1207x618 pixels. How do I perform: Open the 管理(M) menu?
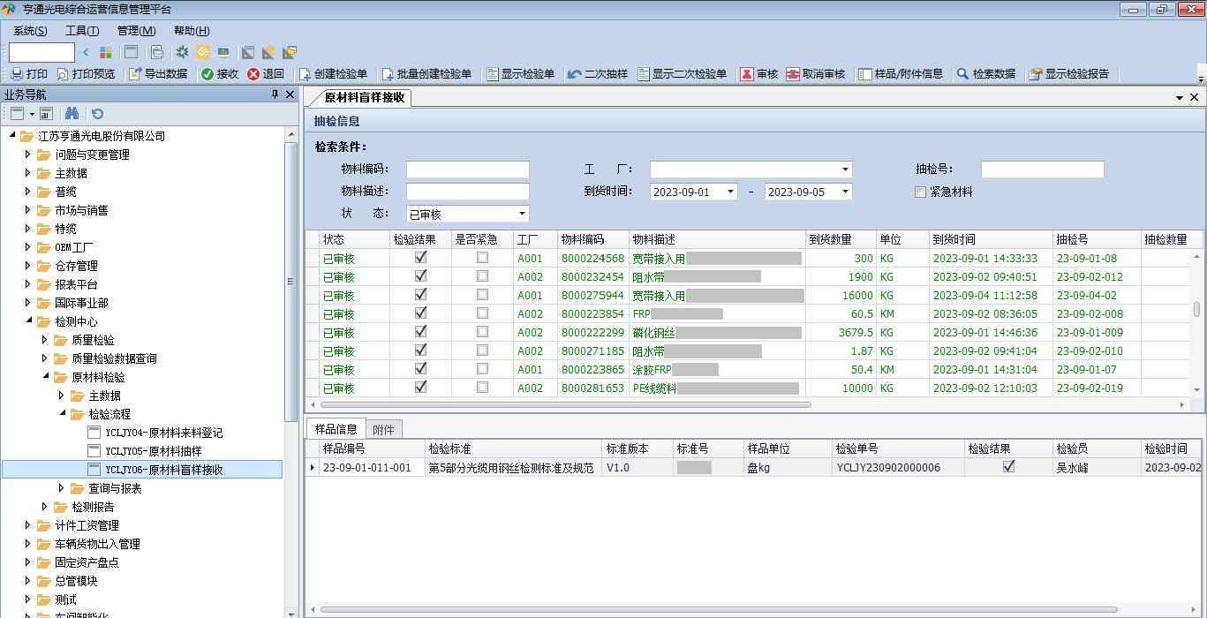(136, 31)
